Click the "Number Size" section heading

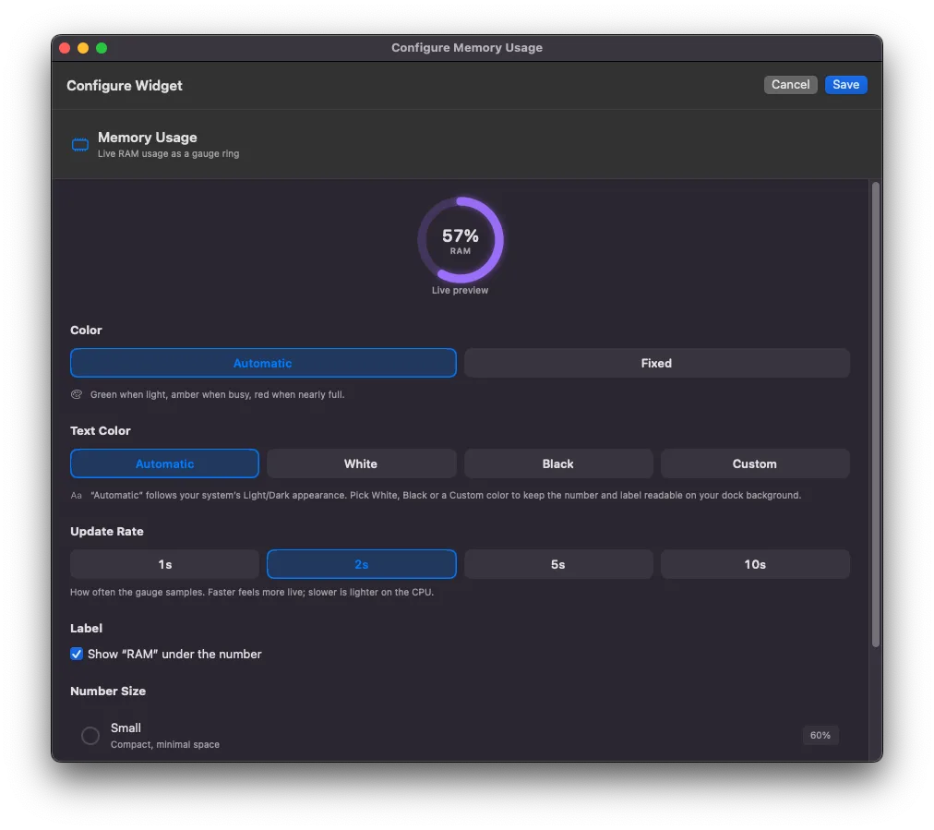click(x=108, y=691)
